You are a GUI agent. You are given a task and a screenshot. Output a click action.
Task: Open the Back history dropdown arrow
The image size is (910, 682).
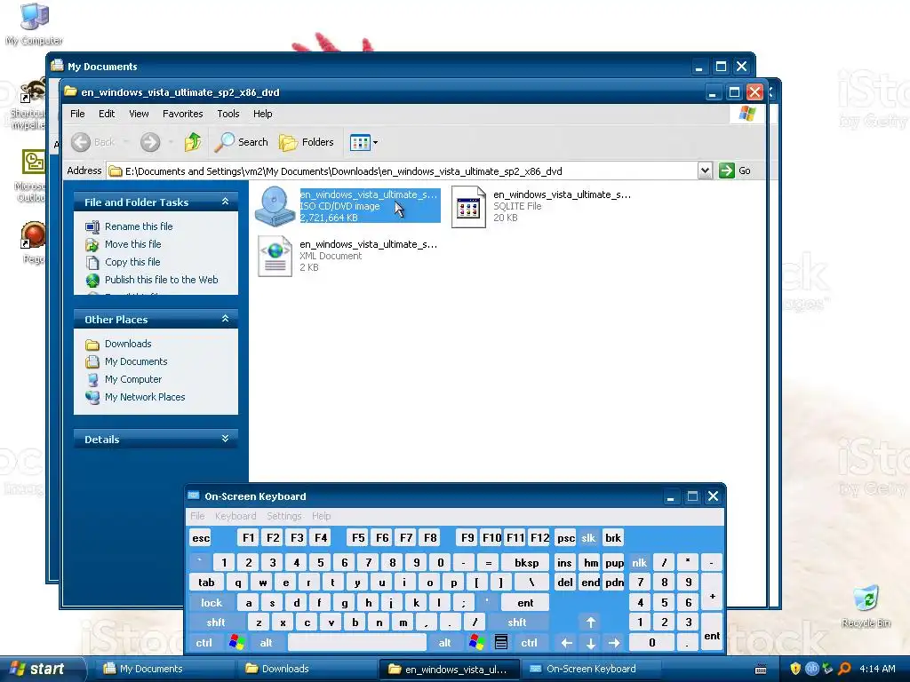coord(127,142)
